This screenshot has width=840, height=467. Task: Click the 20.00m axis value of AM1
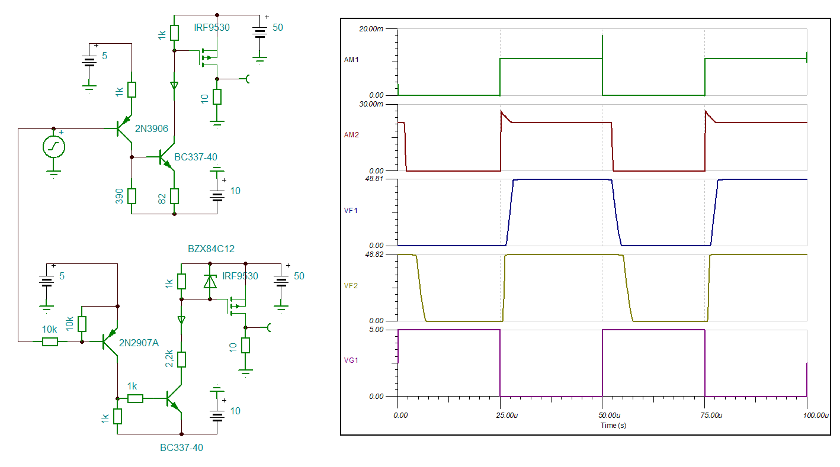tap(372, 28)
